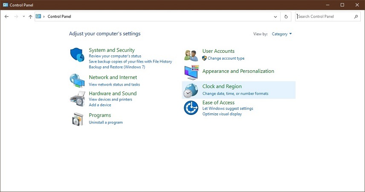Close the Control Panel window
The image size is (365, 192).
click(357, 5)
